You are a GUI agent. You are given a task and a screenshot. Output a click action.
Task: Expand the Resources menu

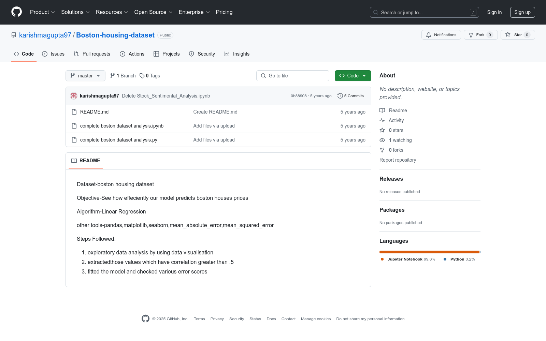click(x=112, y=12)
